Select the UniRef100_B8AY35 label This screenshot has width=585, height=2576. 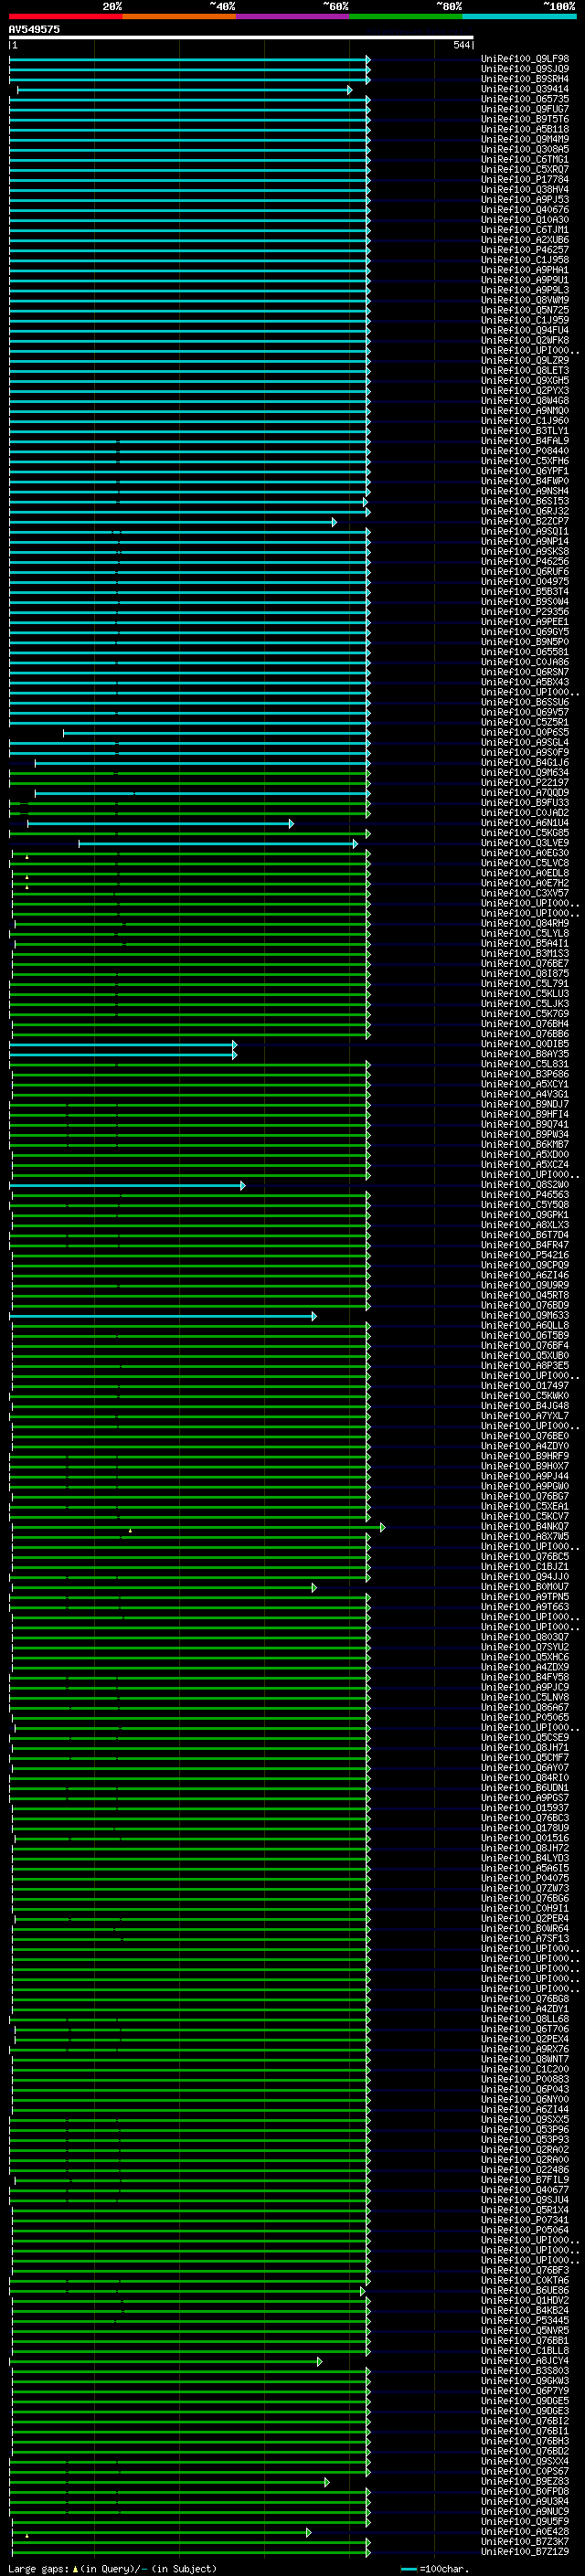pyautogui.click(x=524, y=1054)
